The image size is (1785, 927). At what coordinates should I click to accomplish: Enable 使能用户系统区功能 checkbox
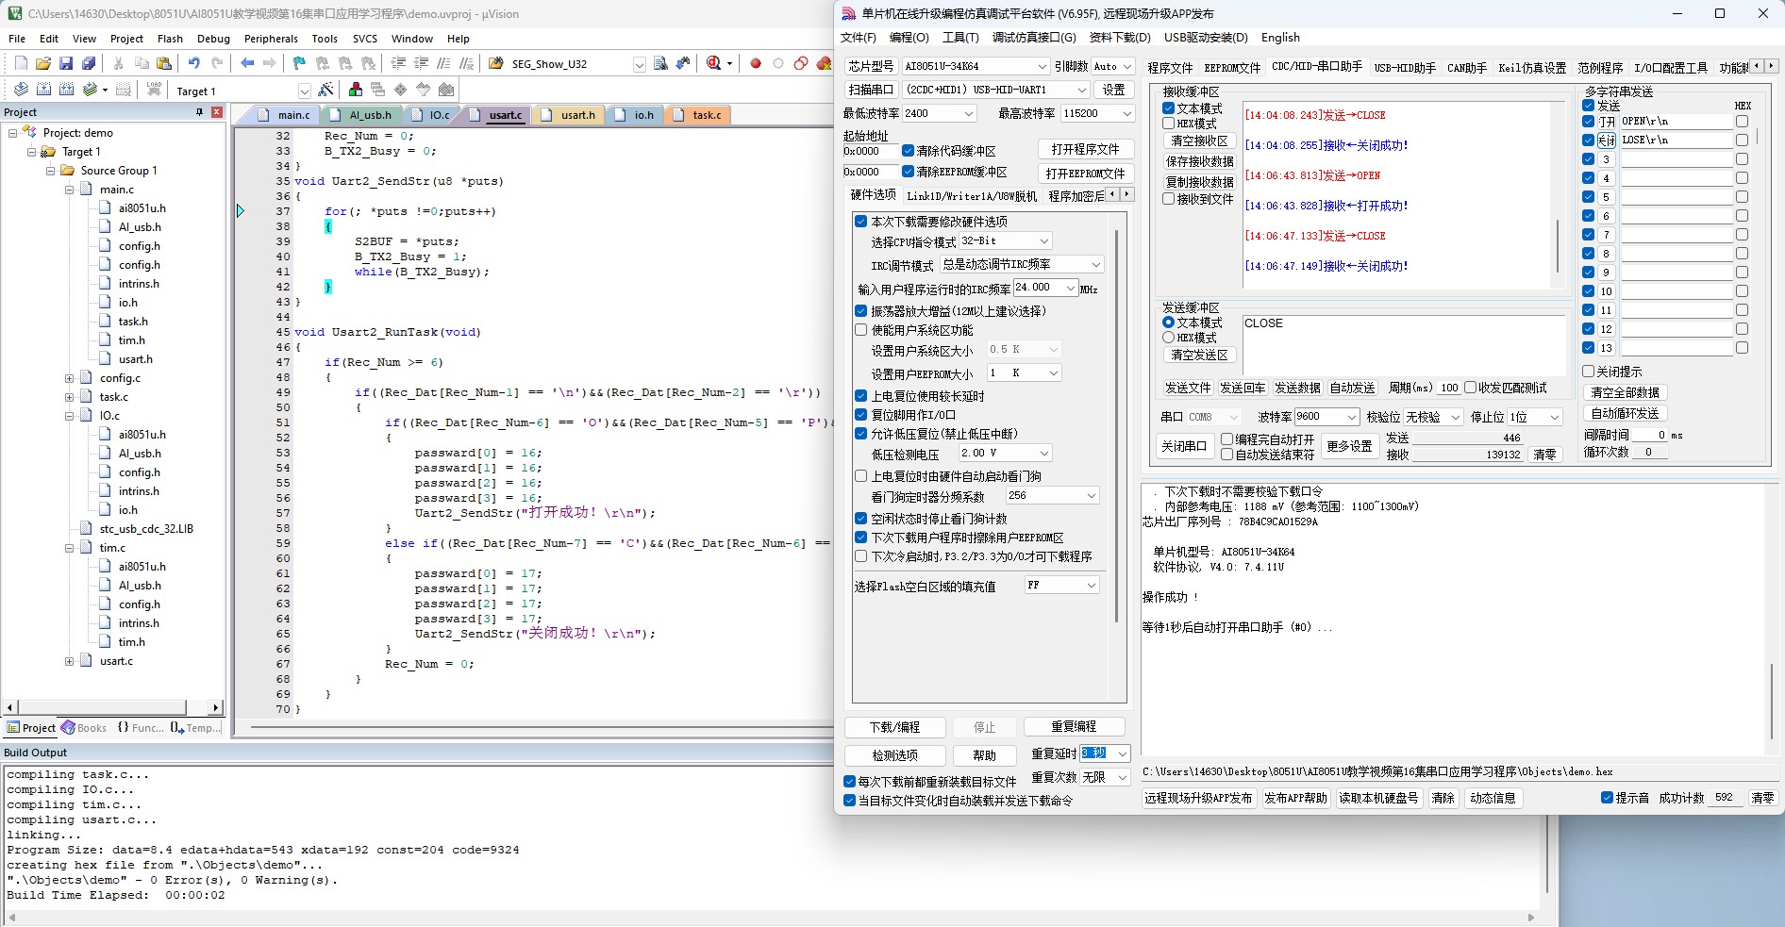pos(860,330)
